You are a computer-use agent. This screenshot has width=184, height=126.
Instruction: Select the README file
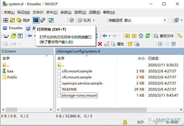pos(67,89)
